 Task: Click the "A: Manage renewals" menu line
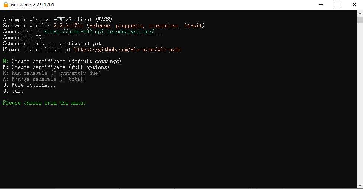click(44, 79)
